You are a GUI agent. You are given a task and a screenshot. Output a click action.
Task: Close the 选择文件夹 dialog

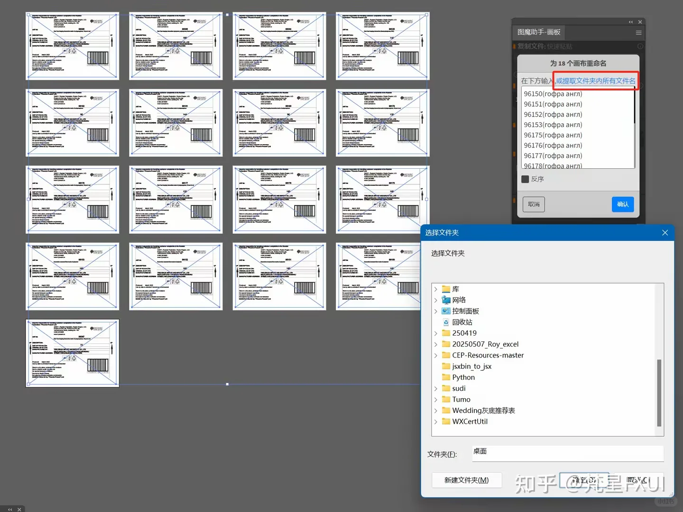[x=665, y=233]
